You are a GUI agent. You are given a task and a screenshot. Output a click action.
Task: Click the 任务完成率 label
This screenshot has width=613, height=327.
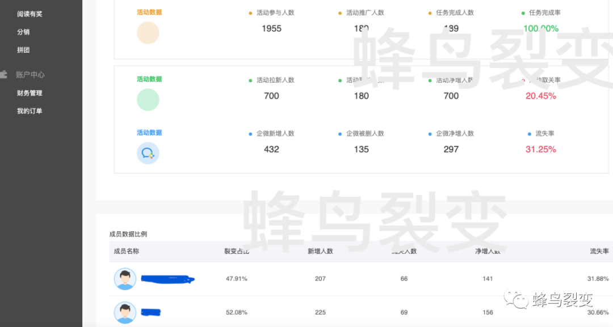click(544, 13)
